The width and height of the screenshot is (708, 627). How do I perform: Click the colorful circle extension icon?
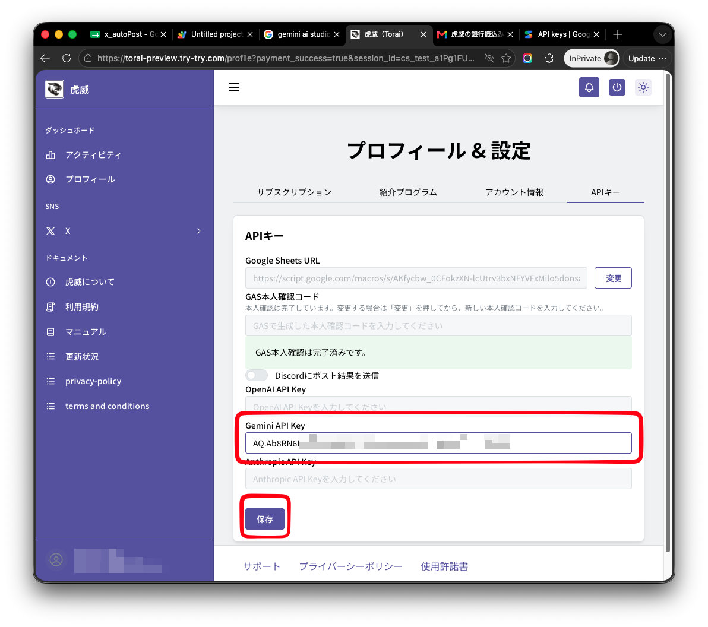click(527, 58)
